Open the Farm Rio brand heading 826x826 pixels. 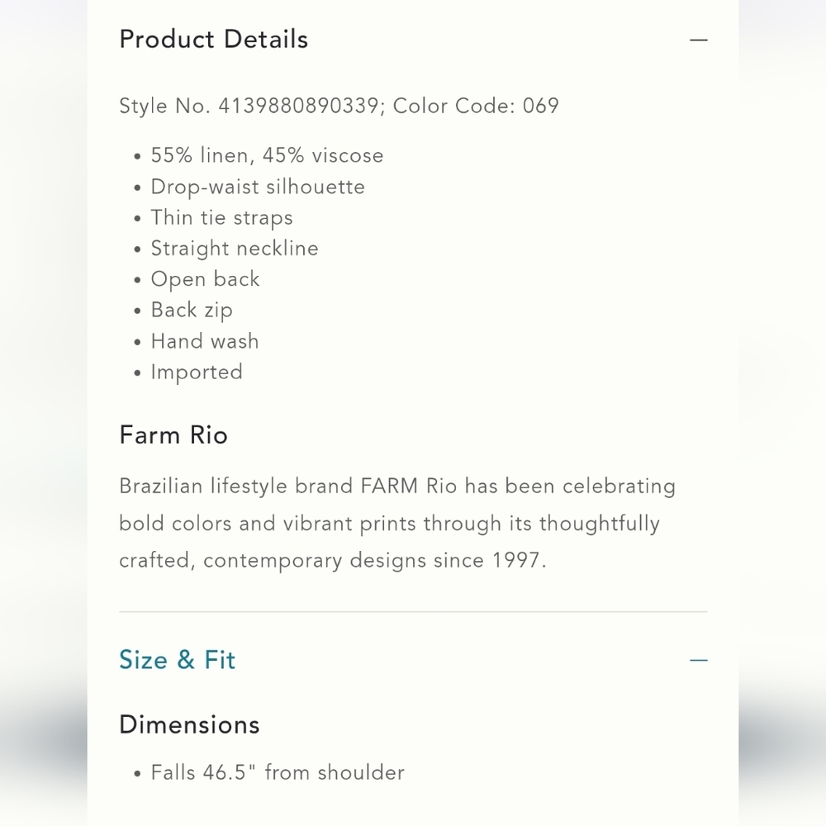point(173,435)
